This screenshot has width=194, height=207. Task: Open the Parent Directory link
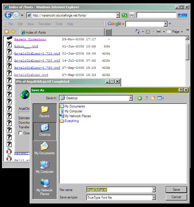point(30,39)
